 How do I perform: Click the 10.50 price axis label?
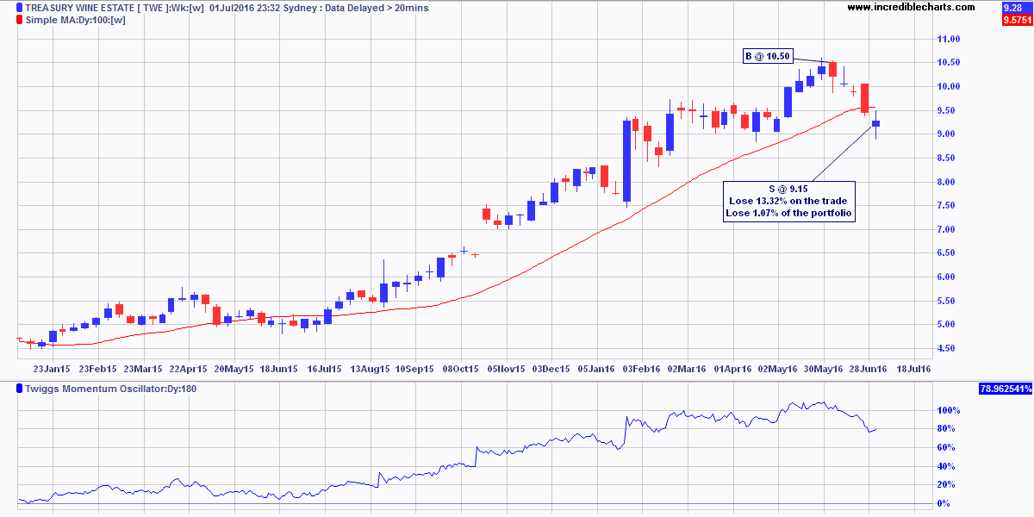point(948,62)
